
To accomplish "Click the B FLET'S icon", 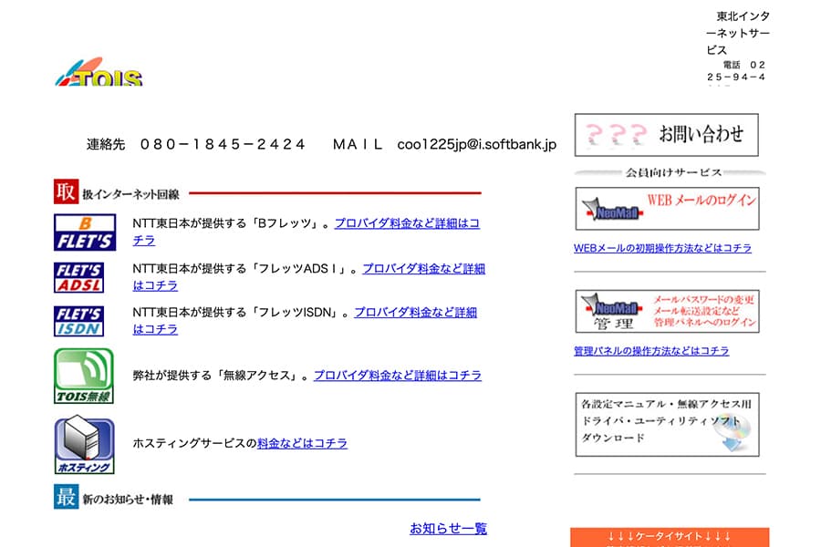I will (x=84, y=232).
